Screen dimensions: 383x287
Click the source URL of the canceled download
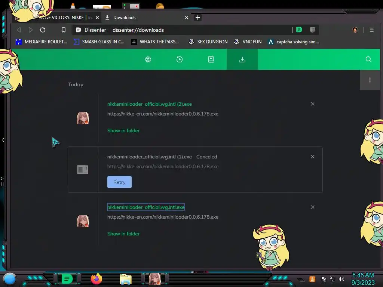pos(163,166)
